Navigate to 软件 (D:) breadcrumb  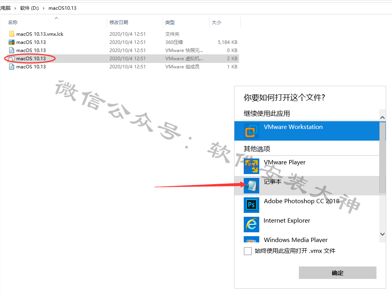[29, 8]
